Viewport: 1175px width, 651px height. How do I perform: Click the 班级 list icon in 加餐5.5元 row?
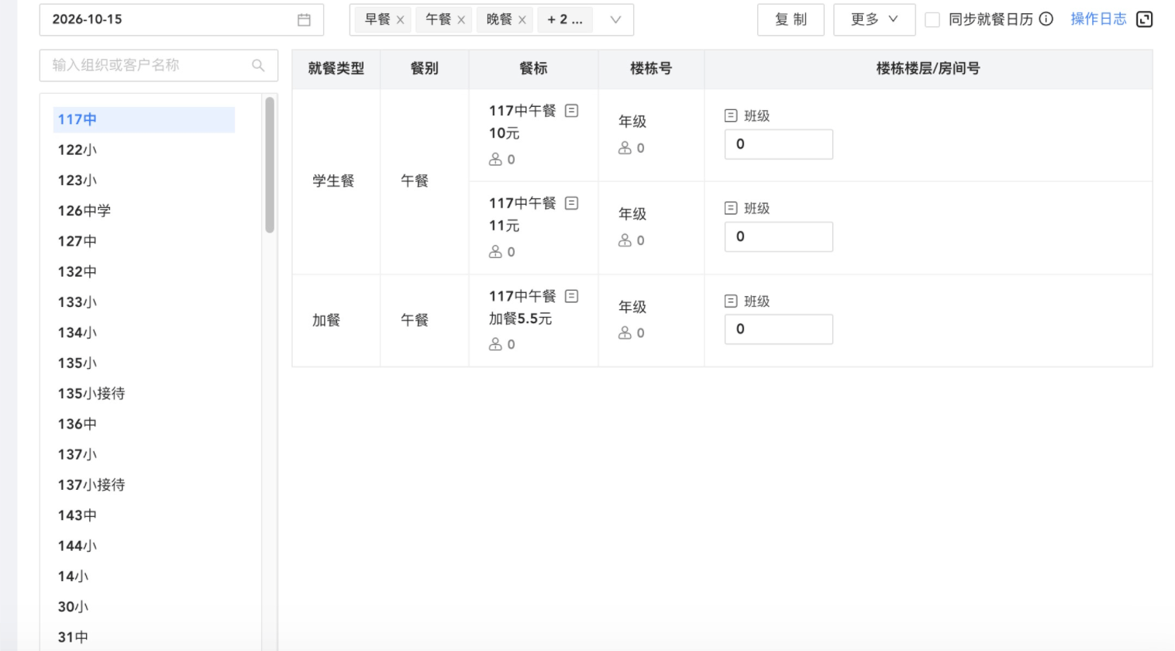tap(731, 301)
